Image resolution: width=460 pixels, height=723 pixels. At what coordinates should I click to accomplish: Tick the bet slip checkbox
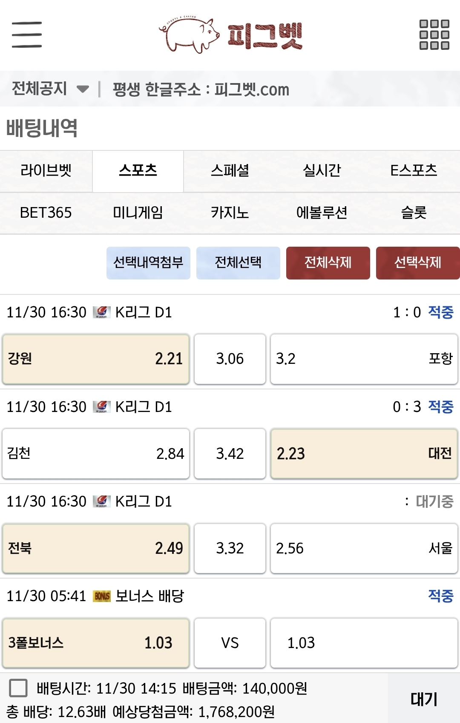[18, 688]
